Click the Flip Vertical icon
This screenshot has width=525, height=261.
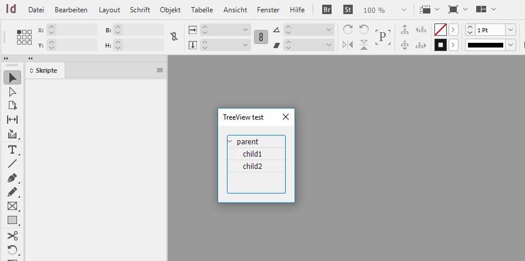coord(364,45)
